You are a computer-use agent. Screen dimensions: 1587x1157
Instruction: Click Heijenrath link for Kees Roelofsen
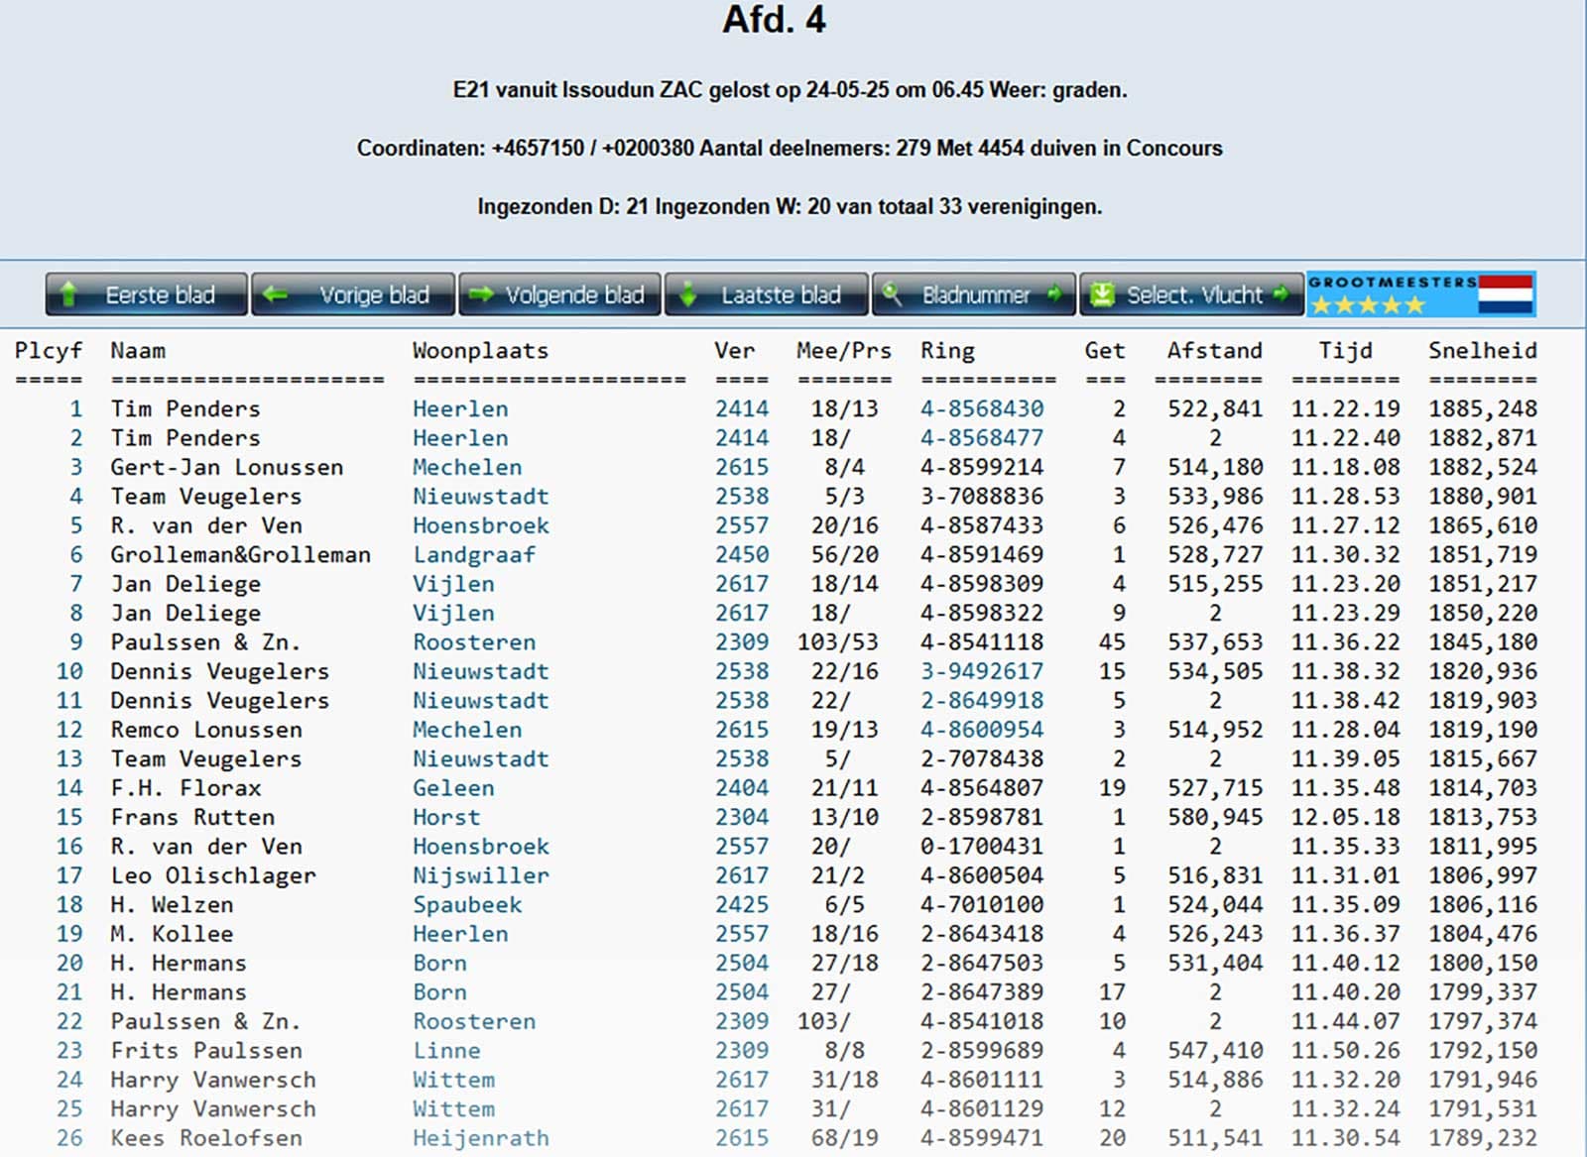pyautogui.click(x=480, y=1138)
